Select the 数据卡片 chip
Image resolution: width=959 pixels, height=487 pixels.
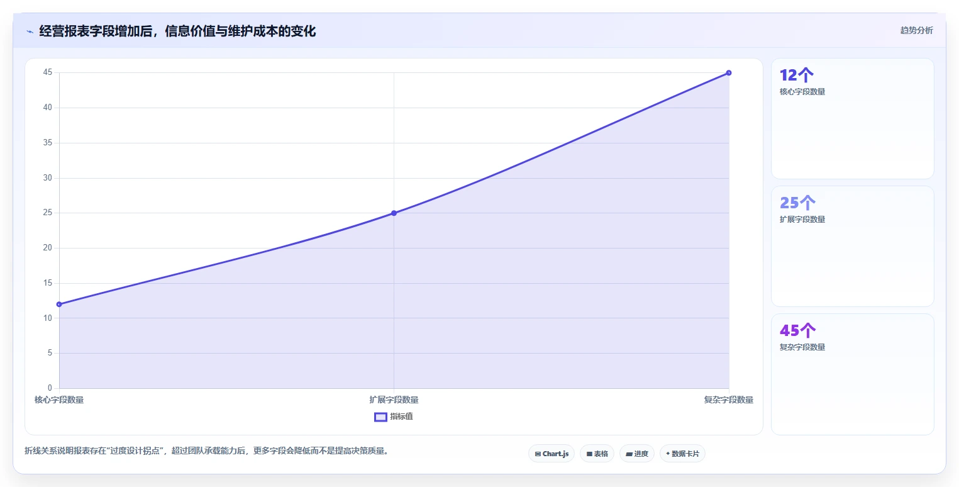[x=682, y=454]
